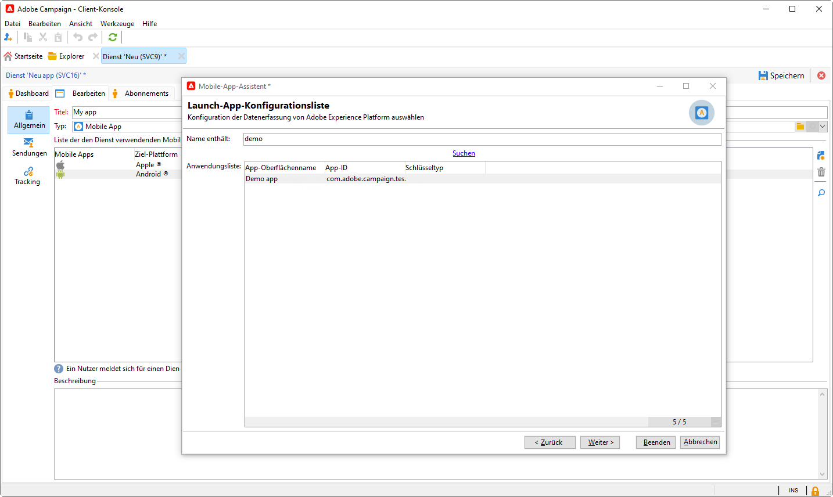
Task: Click the Cut scissors icon
Action: 43,37
